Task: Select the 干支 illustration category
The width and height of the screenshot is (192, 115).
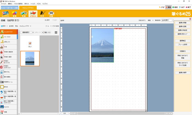Action: pyautogui.click(x=9, y=47)
